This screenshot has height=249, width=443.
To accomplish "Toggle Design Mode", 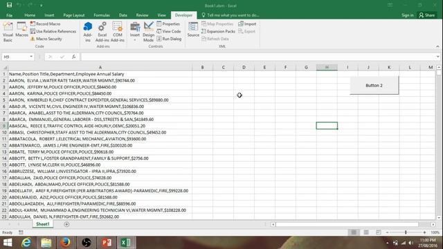I will coord(148,32).
